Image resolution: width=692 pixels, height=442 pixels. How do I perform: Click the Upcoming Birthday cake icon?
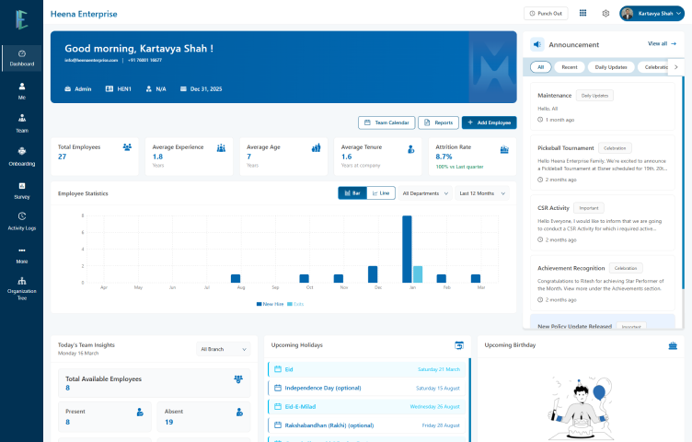click(672, 345)
